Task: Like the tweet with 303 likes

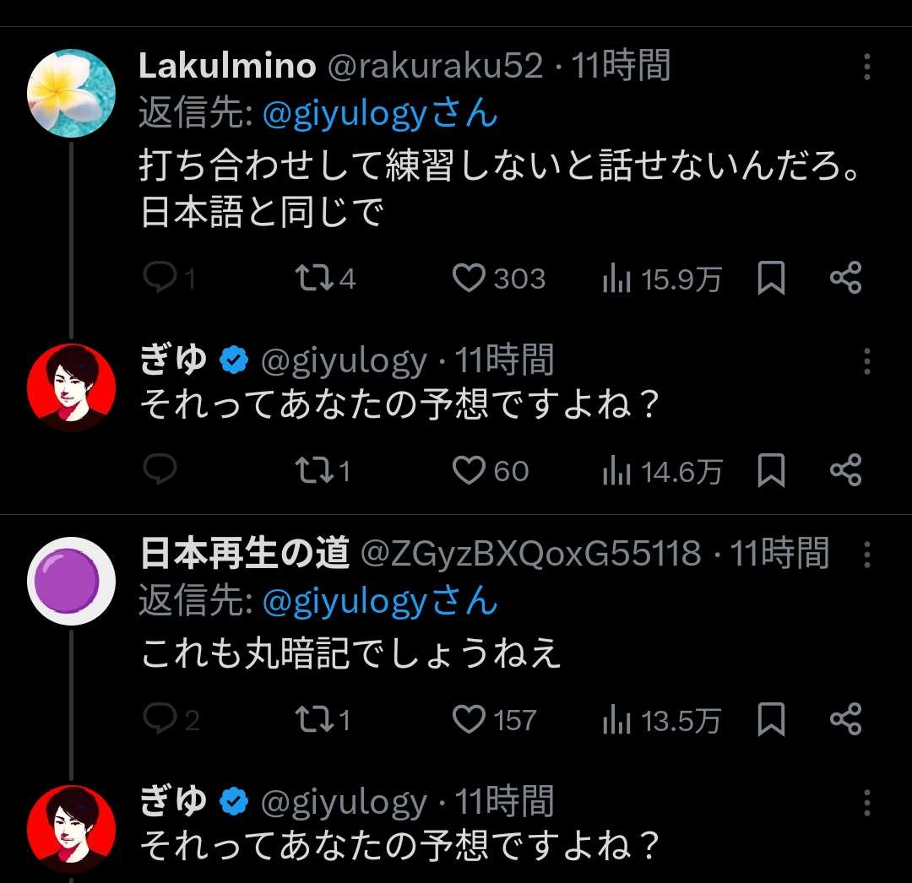Action: 470,279
